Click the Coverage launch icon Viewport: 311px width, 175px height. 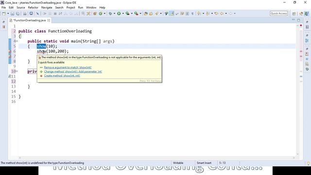[127, 14]
